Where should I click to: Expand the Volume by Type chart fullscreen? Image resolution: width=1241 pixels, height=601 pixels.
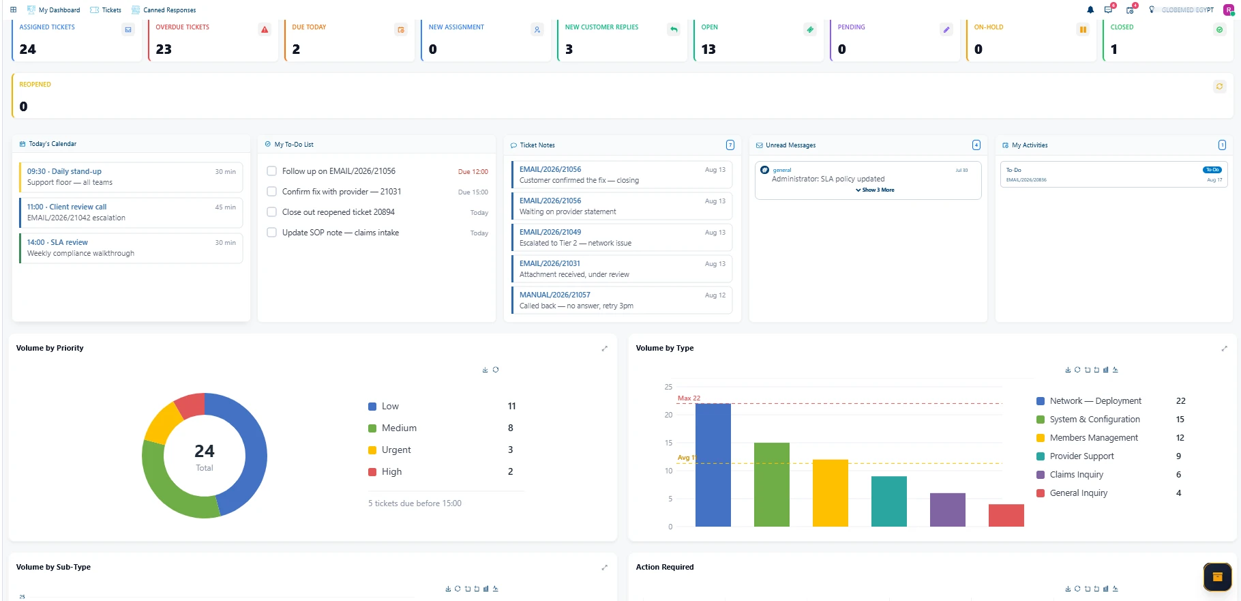[1224, 349]
